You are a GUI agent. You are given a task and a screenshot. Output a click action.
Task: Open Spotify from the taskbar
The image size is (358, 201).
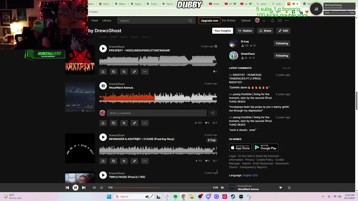tap(175, 197)
